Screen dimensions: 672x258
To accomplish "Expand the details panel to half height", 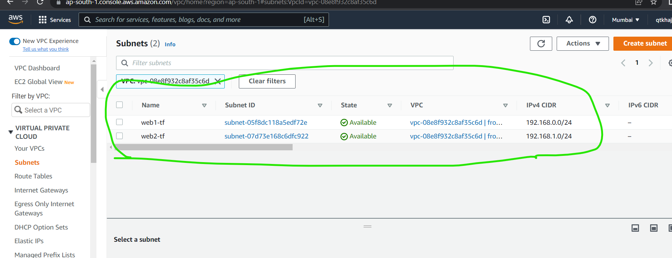I will (654, 228).
